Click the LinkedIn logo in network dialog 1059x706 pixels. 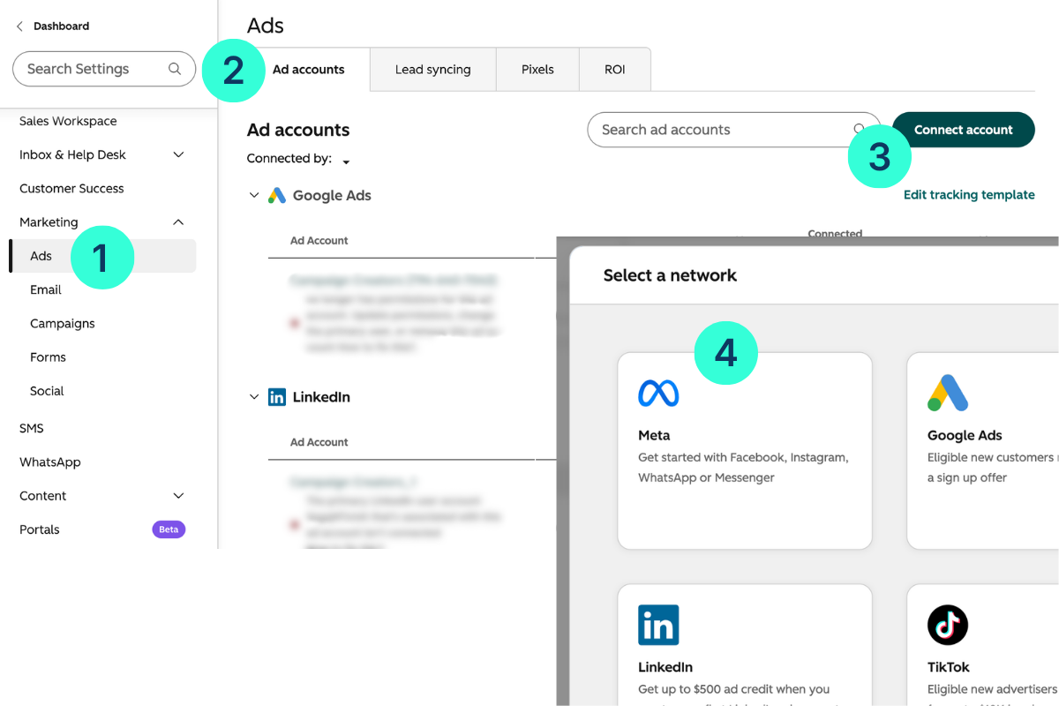pyautogui.click(x=658, y=625)
